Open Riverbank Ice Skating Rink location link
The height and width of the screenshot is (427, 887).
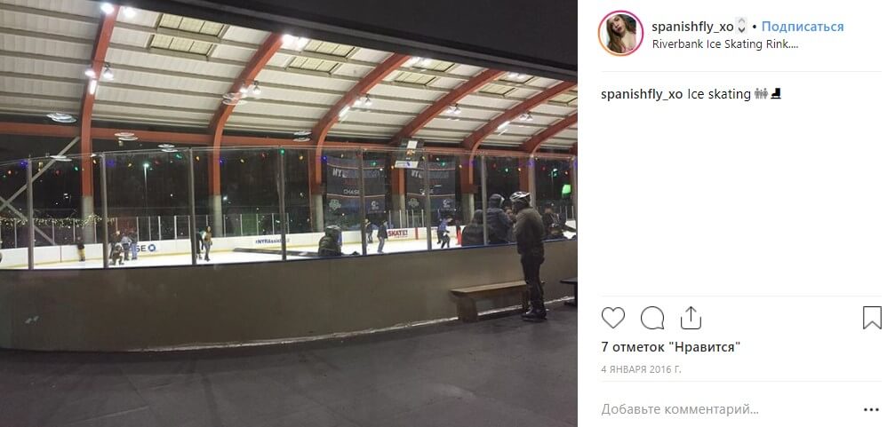tap(724, 44)
